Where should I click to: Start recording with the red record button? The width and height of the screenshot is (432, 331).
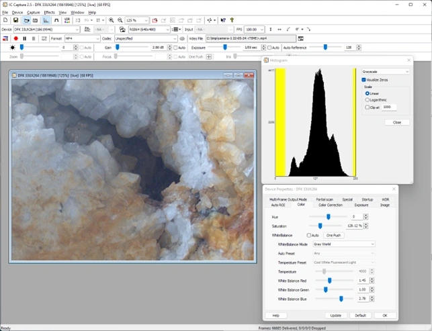click(x=15, y=38)
